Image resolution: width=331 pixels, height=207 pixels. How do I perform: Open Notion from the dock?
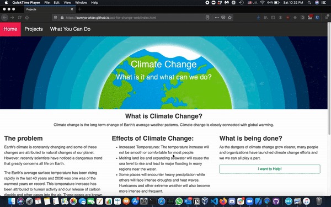pyautogui.click(x=196, y=201)
